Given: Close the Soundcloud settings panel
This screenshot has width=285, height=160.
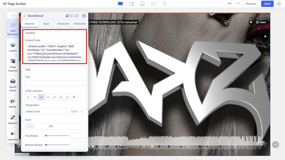Looking at the screenshot, I should click(x=84, y=16).
